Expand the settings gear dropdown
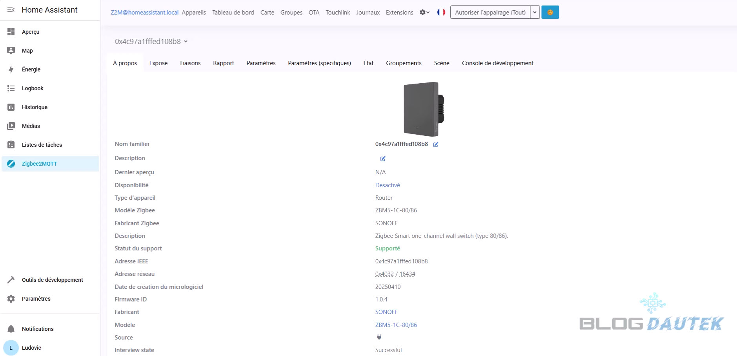This screenshot has height=356, width=737. click(424, 12)
